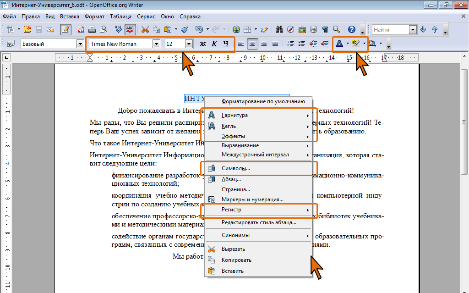Open the Data Sources icon

click(313, 29)
